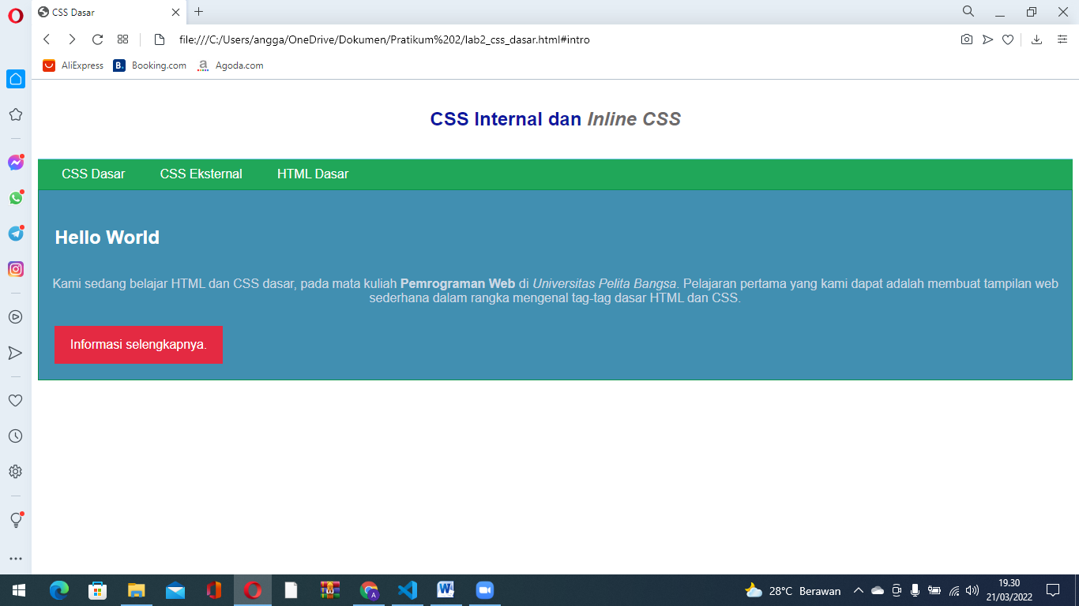
Task: Open Instagram in the Opera sidebar
Action: (15, 270)
